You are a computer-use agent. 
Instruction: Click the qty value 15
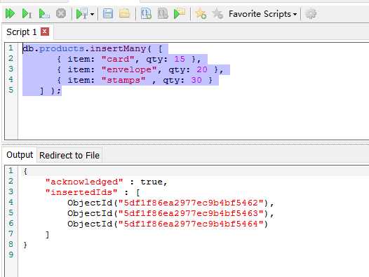coord(180,59)
